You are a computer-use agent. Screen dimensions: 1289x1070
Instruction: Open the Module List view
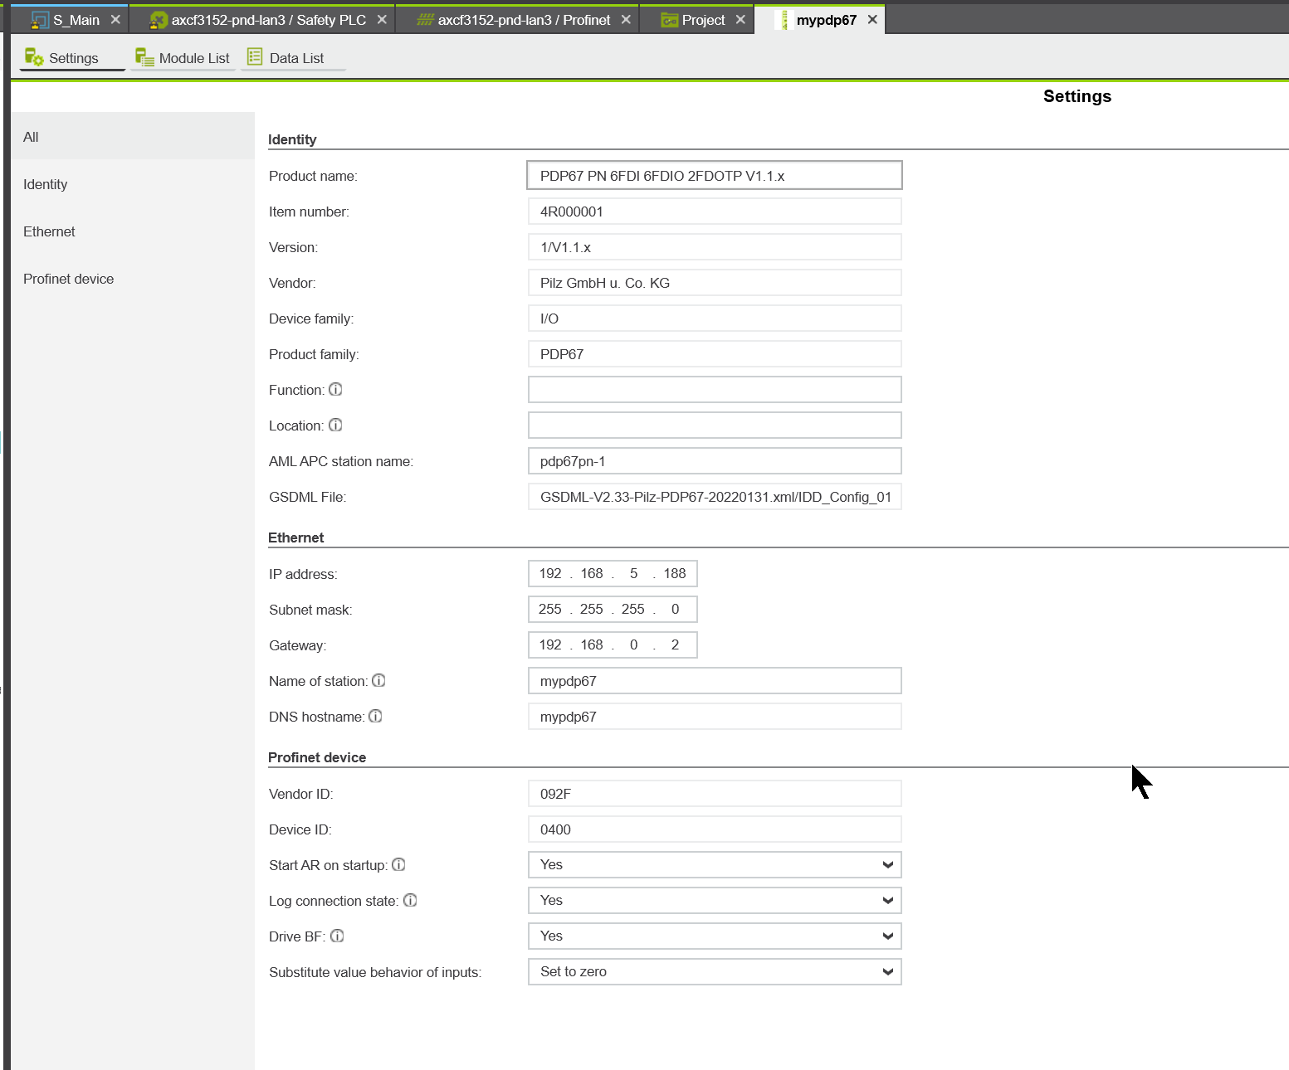click(183, 58)
